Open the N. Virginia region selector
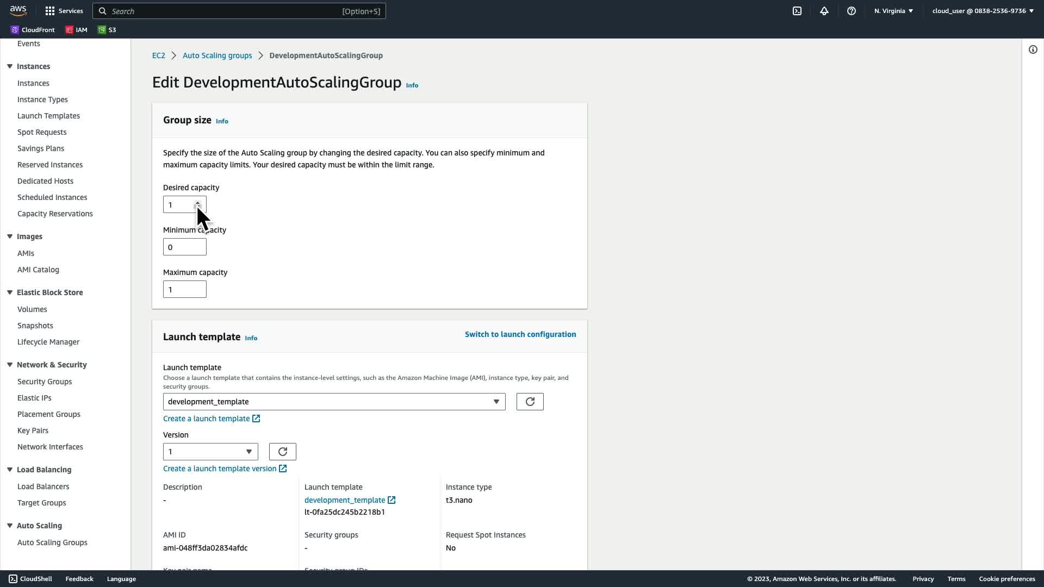 893,11
